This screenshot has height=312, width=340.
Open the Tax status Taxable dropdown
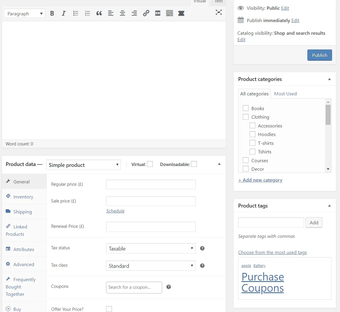click(151, 248)
